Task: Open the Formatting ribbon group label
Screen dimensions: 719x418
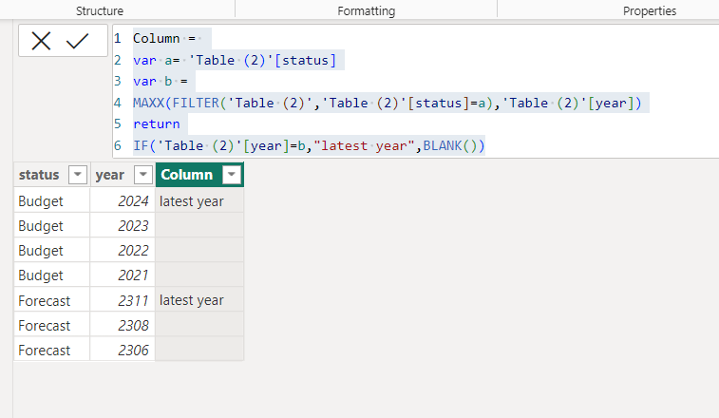Action: click(x=367, y=10)
